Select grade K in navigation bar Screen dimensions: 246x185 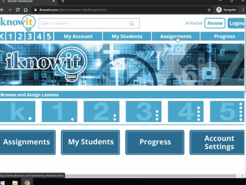[2, 36]
